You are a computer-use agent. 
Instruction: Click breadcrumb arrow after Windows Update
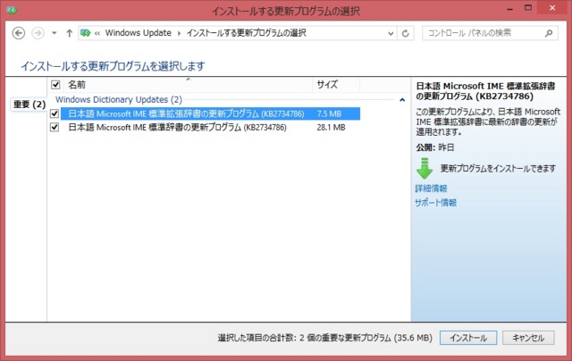coord(179,33)
